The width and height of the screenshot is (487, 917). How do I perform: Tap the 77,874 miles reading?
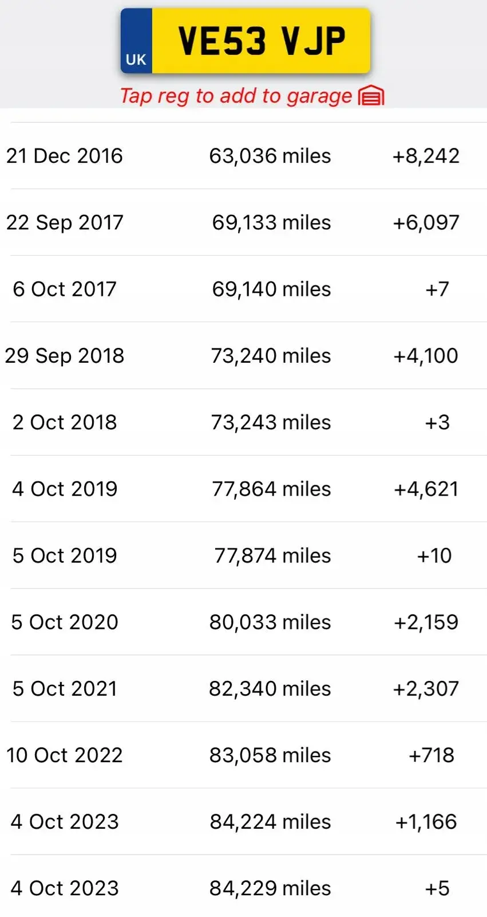272,555
